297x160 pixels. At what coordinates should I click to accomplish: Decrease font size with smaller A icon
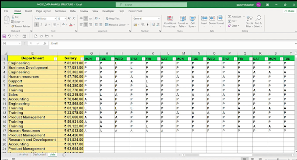click(74, 18)
